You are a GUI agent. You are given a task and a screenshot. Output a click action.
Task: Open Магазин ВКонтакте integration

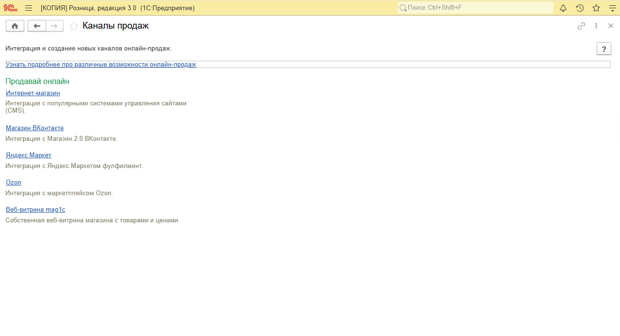point(34,128)
